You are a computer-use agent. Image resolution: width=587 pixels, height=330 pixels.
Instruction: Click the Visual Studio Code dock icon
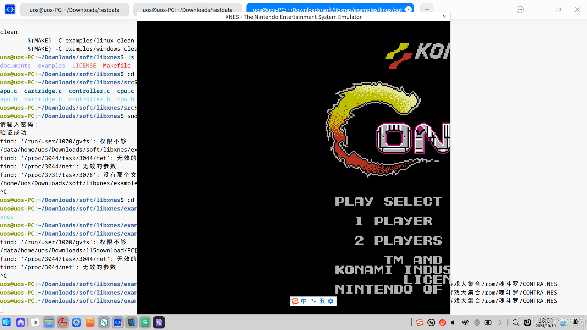click(131, 322)
